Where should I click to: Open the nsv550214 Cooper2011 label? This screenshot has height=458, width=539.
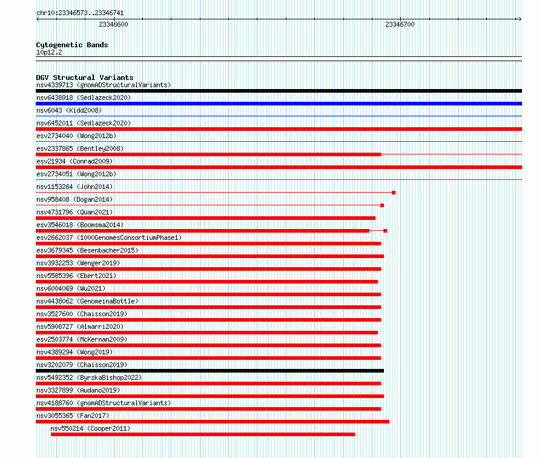tap(90, 428)
